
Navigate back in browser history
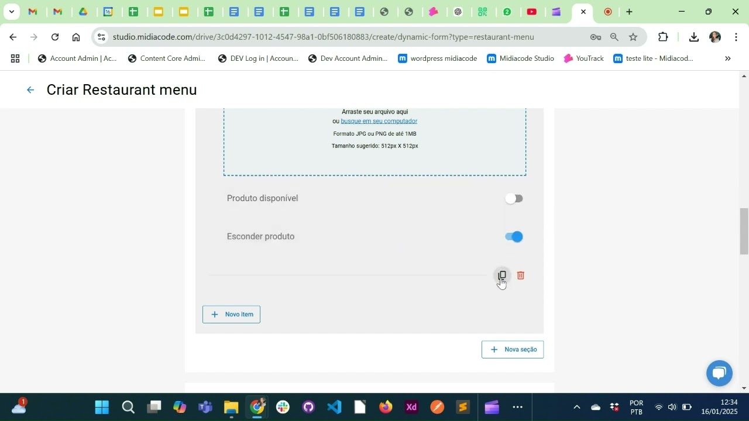click(13, 37)
